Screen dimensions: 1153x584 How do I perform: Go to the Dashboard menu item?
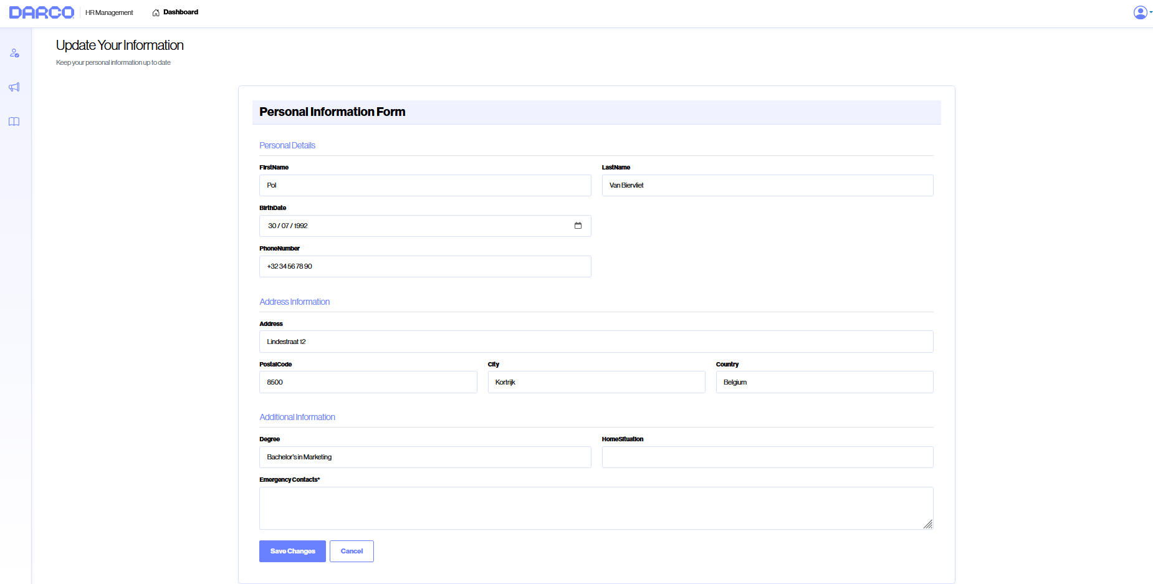[x=181, y=12]
